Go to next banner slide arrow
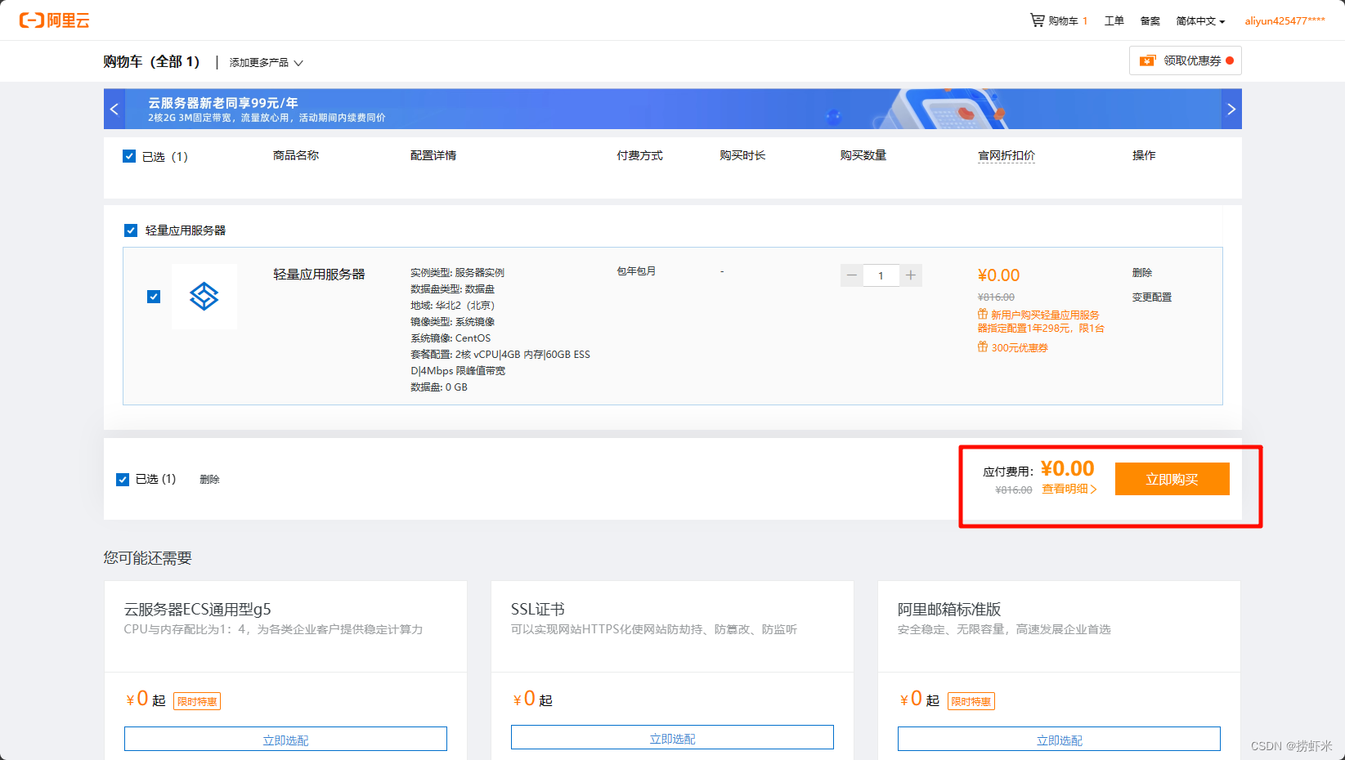The image size is (1345, 760). click(1231, 109)
